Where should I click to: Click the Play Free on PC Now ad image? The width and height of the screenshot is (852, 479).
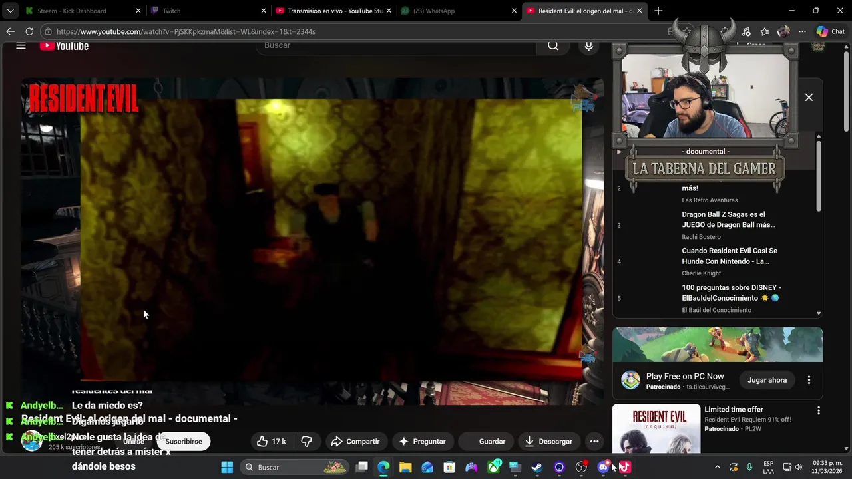point(718,345)
